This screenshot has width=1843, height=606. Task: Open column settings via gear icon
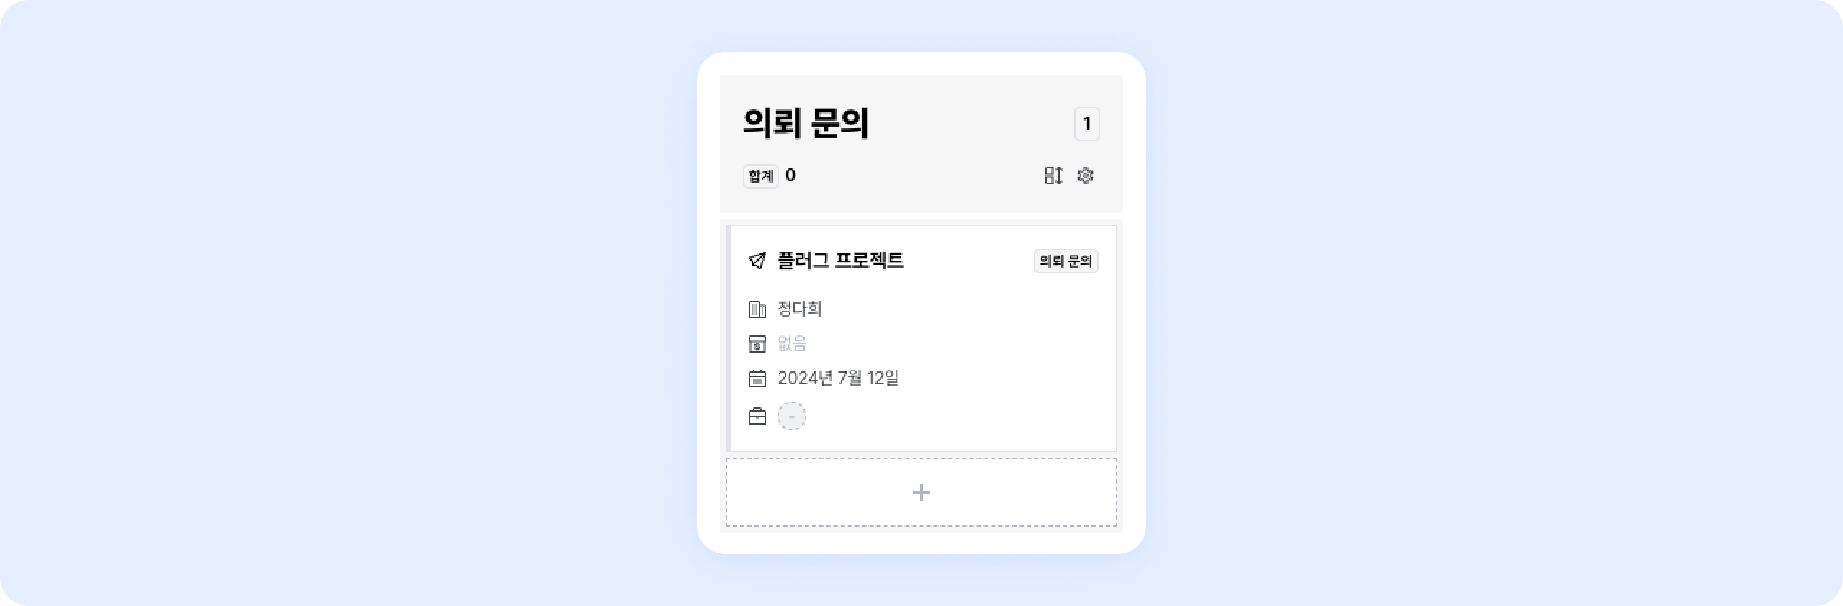(x=1086, y=176)
